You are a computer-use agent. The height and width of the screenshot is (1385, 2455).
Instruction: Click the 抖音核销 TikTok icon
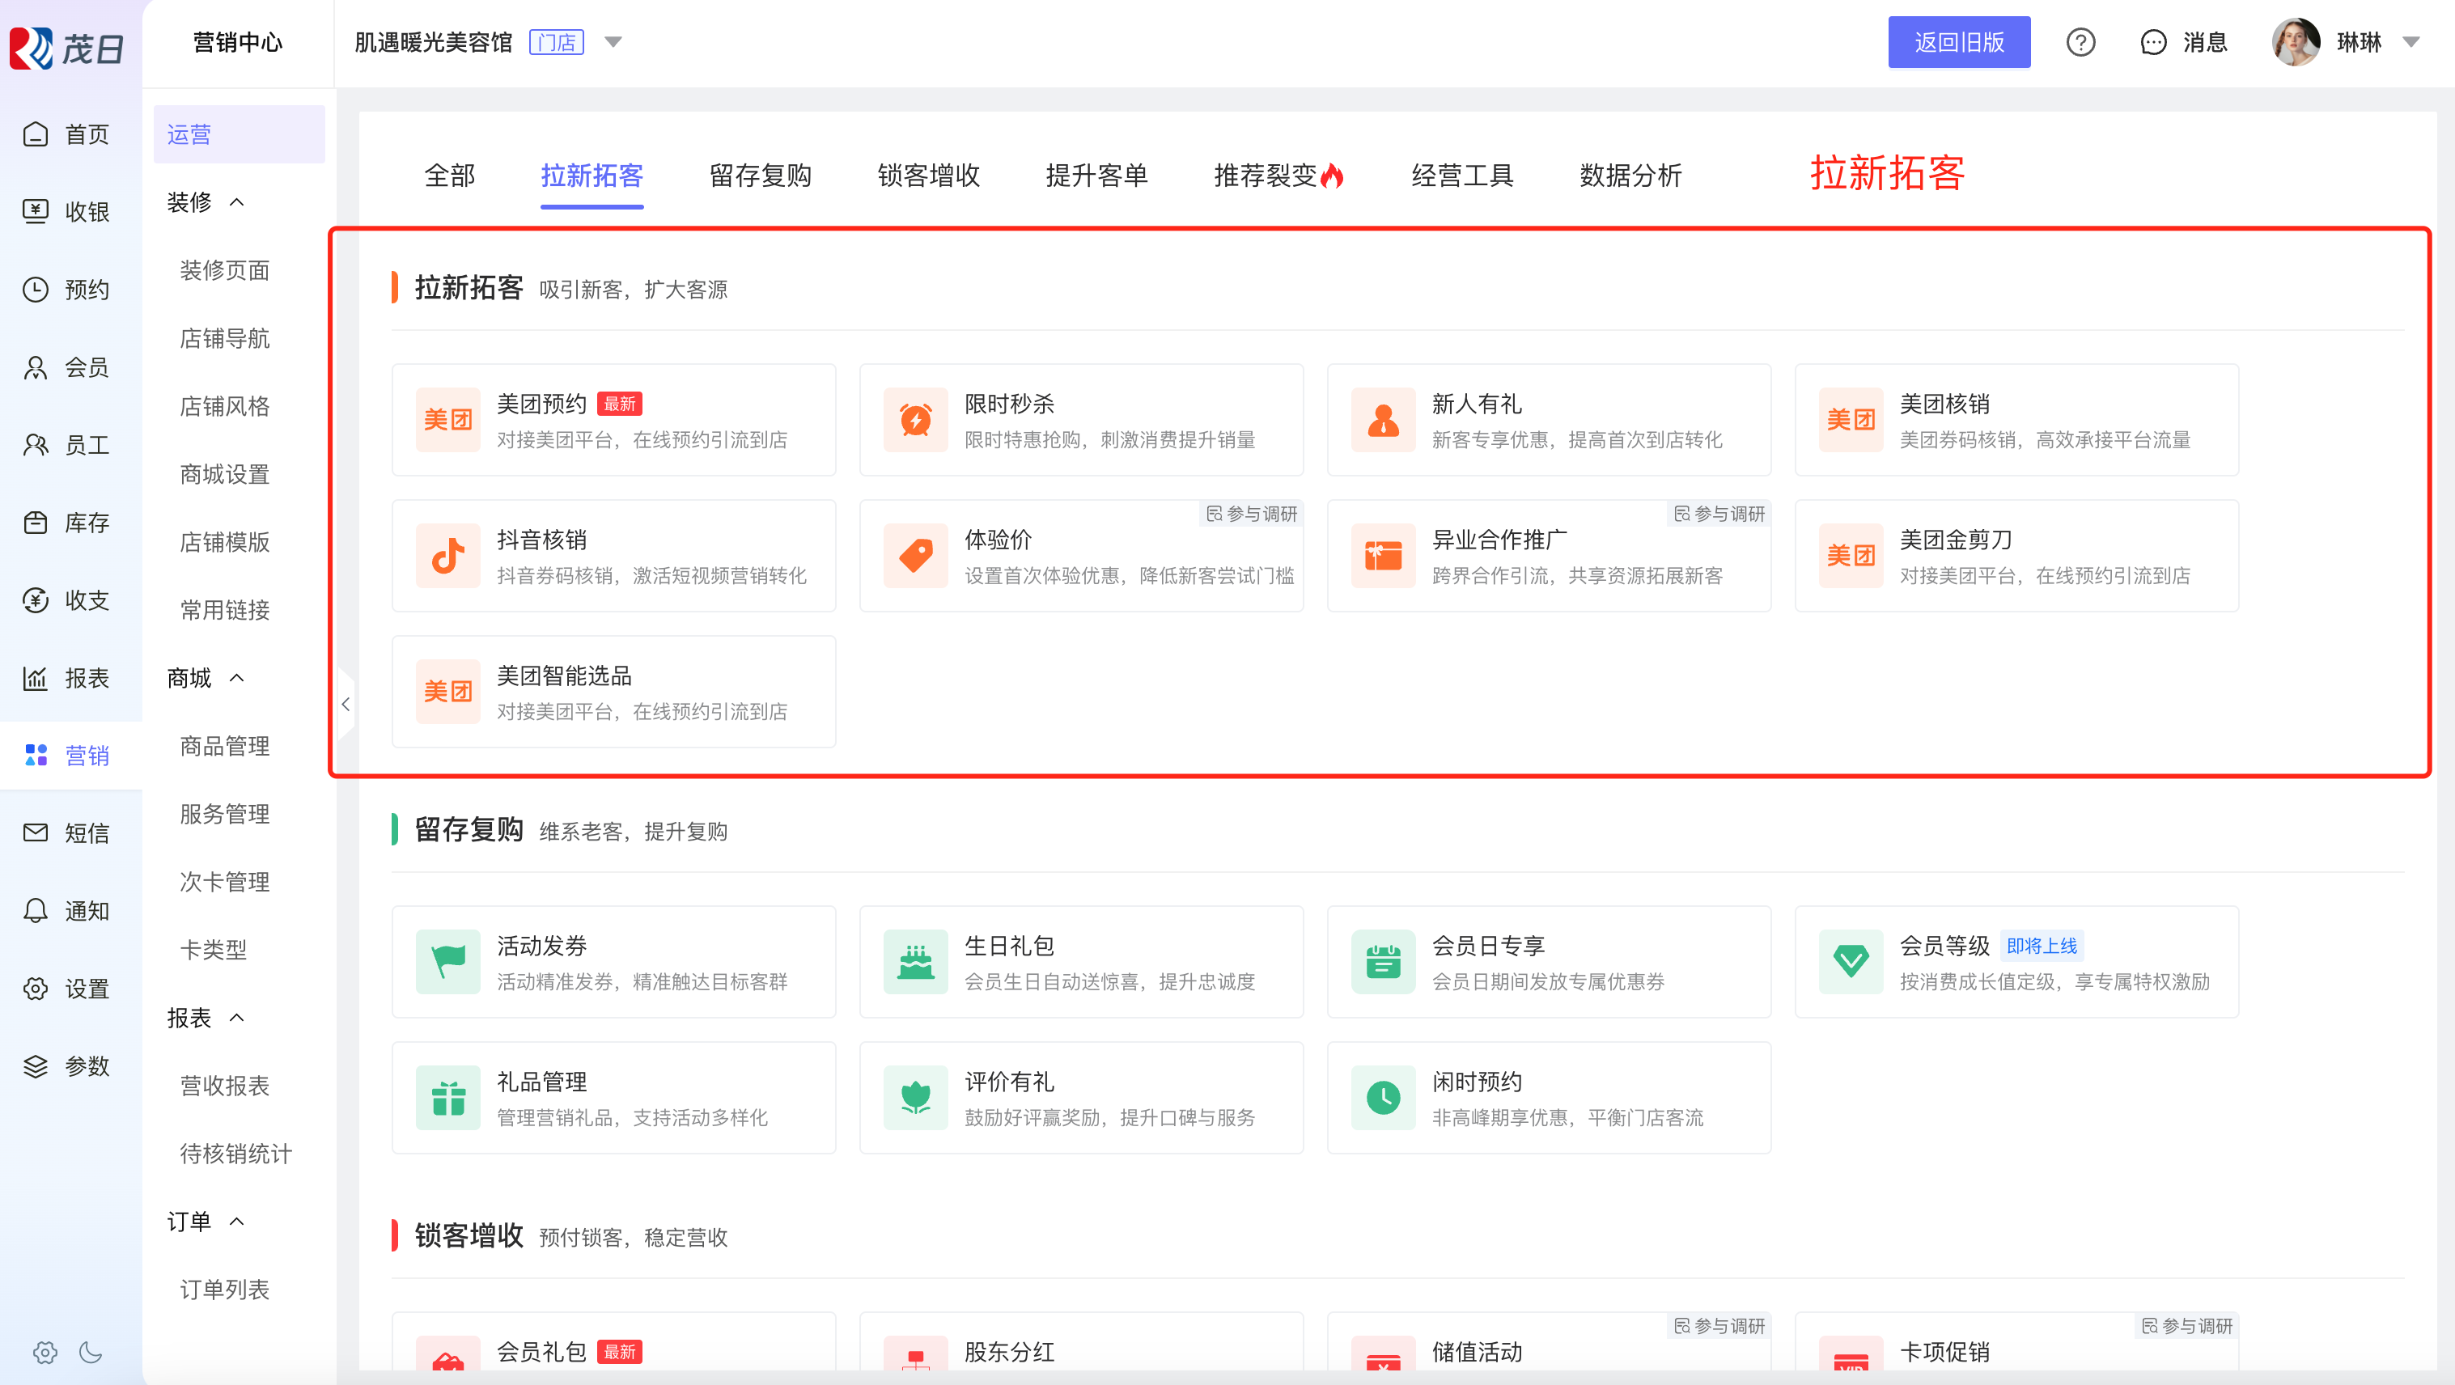coord(448,555)
